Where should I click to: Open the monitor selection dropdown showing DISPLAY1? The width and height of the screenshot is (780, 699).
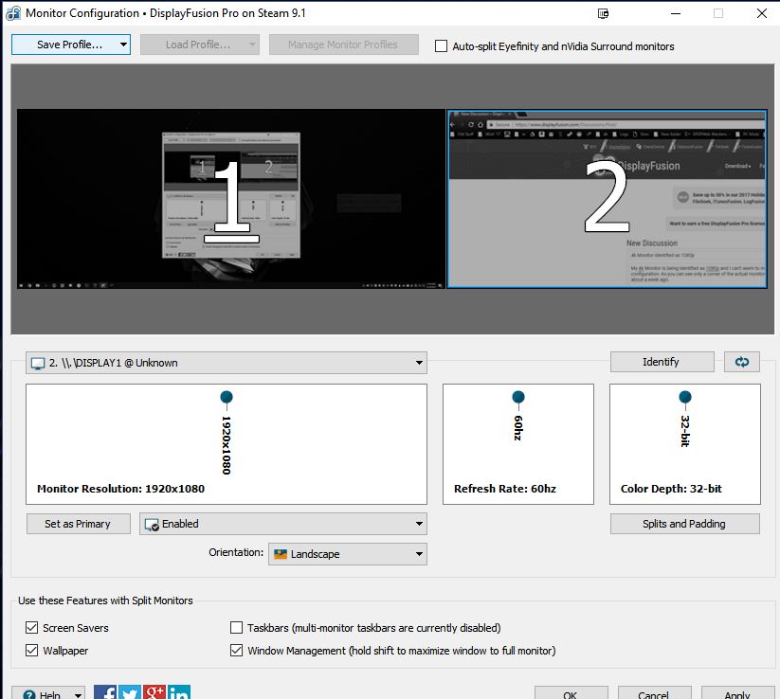click(226, 363)
